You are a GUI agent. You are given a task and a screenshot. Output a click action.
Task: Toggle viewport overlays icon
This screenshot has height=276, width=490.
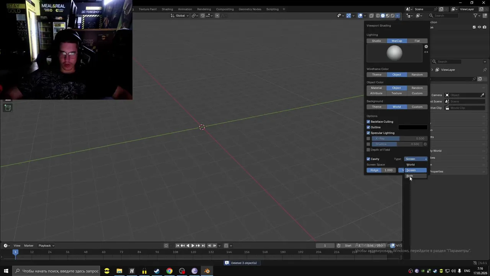point(360,16)
